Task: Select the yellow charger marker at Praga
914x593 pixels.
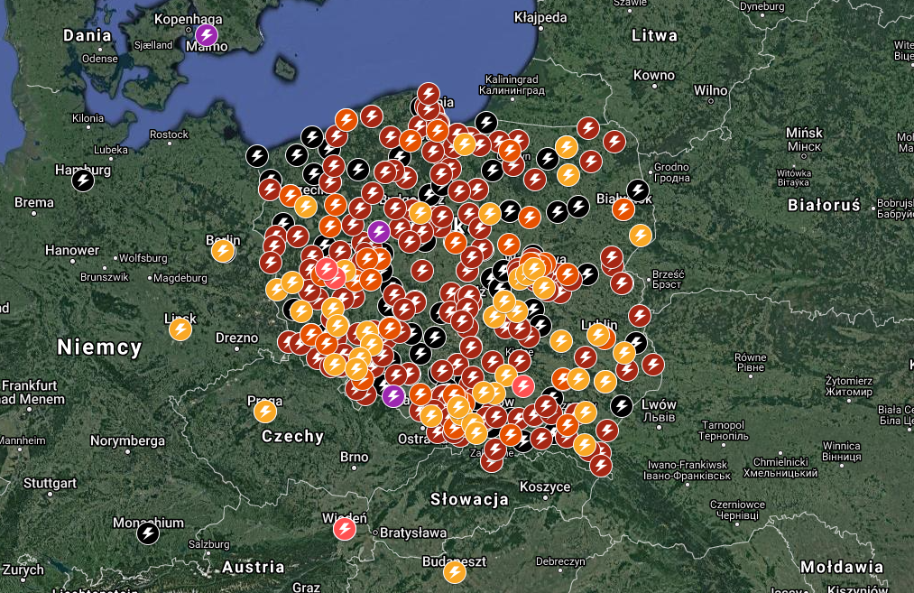Action: pyautogui.click(x=265, y=412)
